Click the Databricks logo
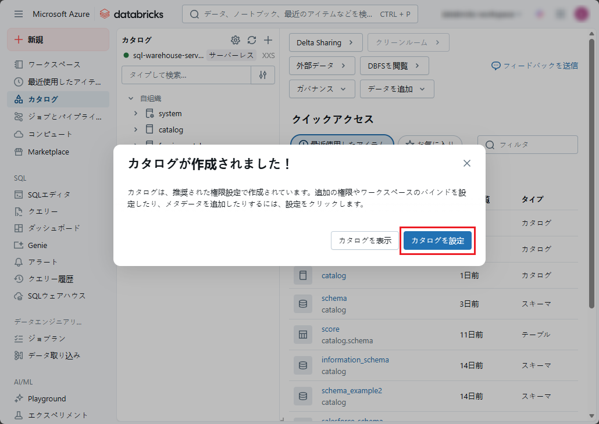 tap(131, 14)
